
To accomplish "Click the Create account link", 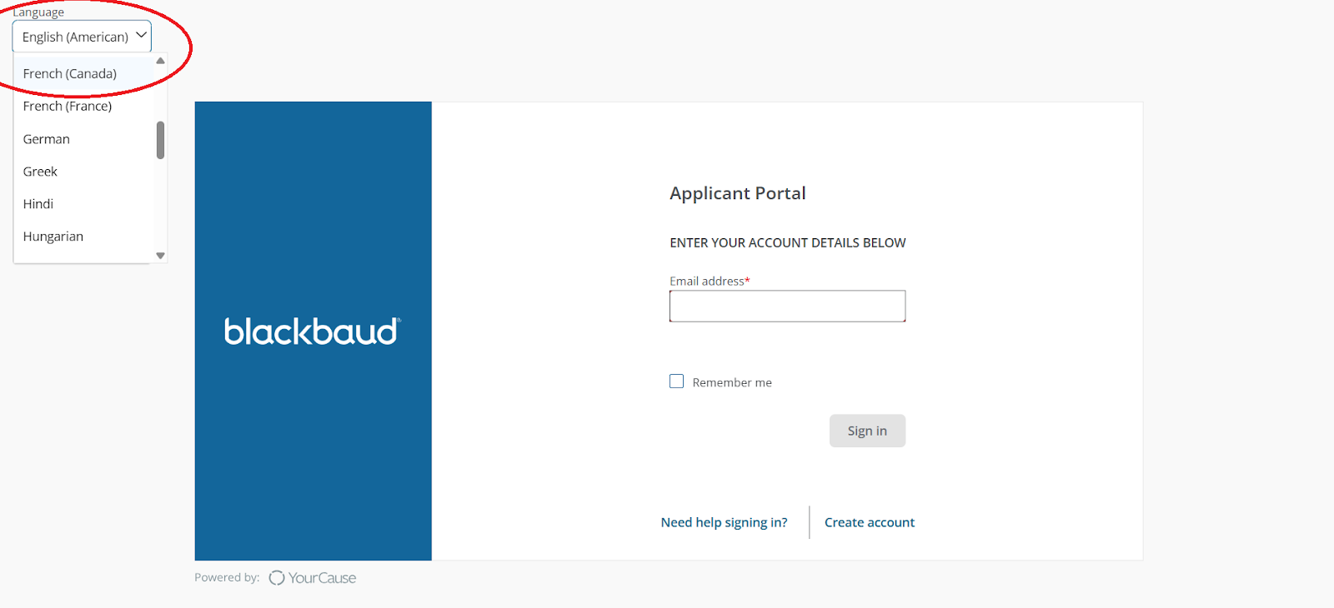I will click(870, 522).
